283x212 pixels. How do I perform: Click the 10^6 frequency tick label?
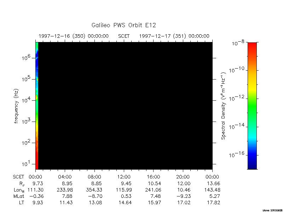click(26, 58)
